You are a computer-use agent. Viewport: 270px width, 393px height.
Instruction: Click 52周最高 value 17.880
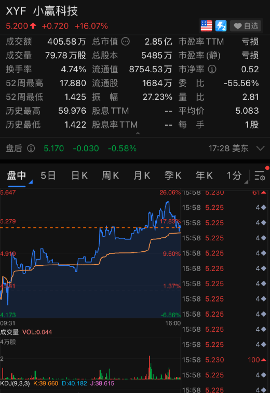click(73, 83)
